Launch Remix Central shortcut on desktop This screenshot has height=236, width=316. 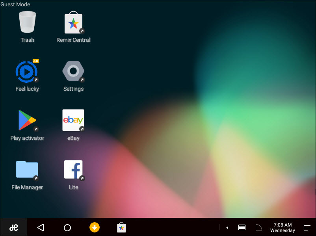point(73,22)
